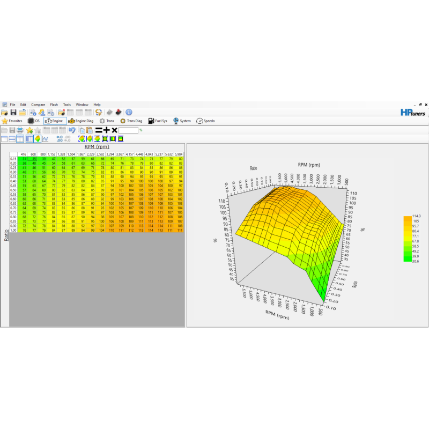429x429 pixels.
Task: Toggle the table grid view button
Action: (29, 139)
